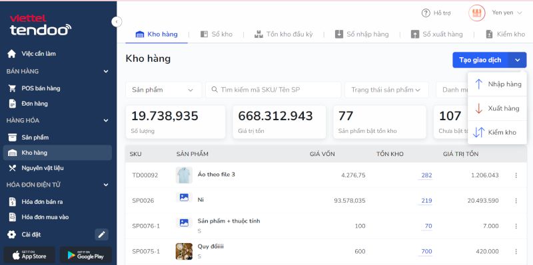The width and height of the screenshot is (533, 265).
Task: Choose Kiểm kho from the dropdown menu
Action: pyautogui.click(x=497, y=133)
